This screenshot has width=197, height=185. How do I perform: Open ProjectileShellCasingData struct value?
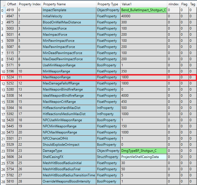(x=144, y=157)
